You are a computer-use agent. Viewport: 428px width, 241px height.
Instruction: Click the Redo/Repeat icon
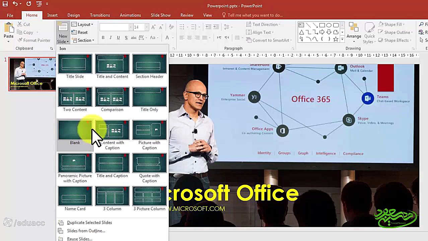click(x=29, y=4)
